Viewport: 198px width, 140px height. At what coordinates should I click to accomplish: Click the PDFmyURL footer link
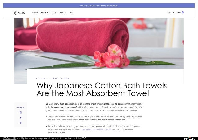click(10, 138)
